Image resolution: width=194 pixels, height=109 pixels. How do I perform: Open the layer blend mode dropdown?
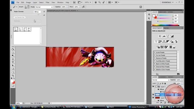[x=161, y=80]
